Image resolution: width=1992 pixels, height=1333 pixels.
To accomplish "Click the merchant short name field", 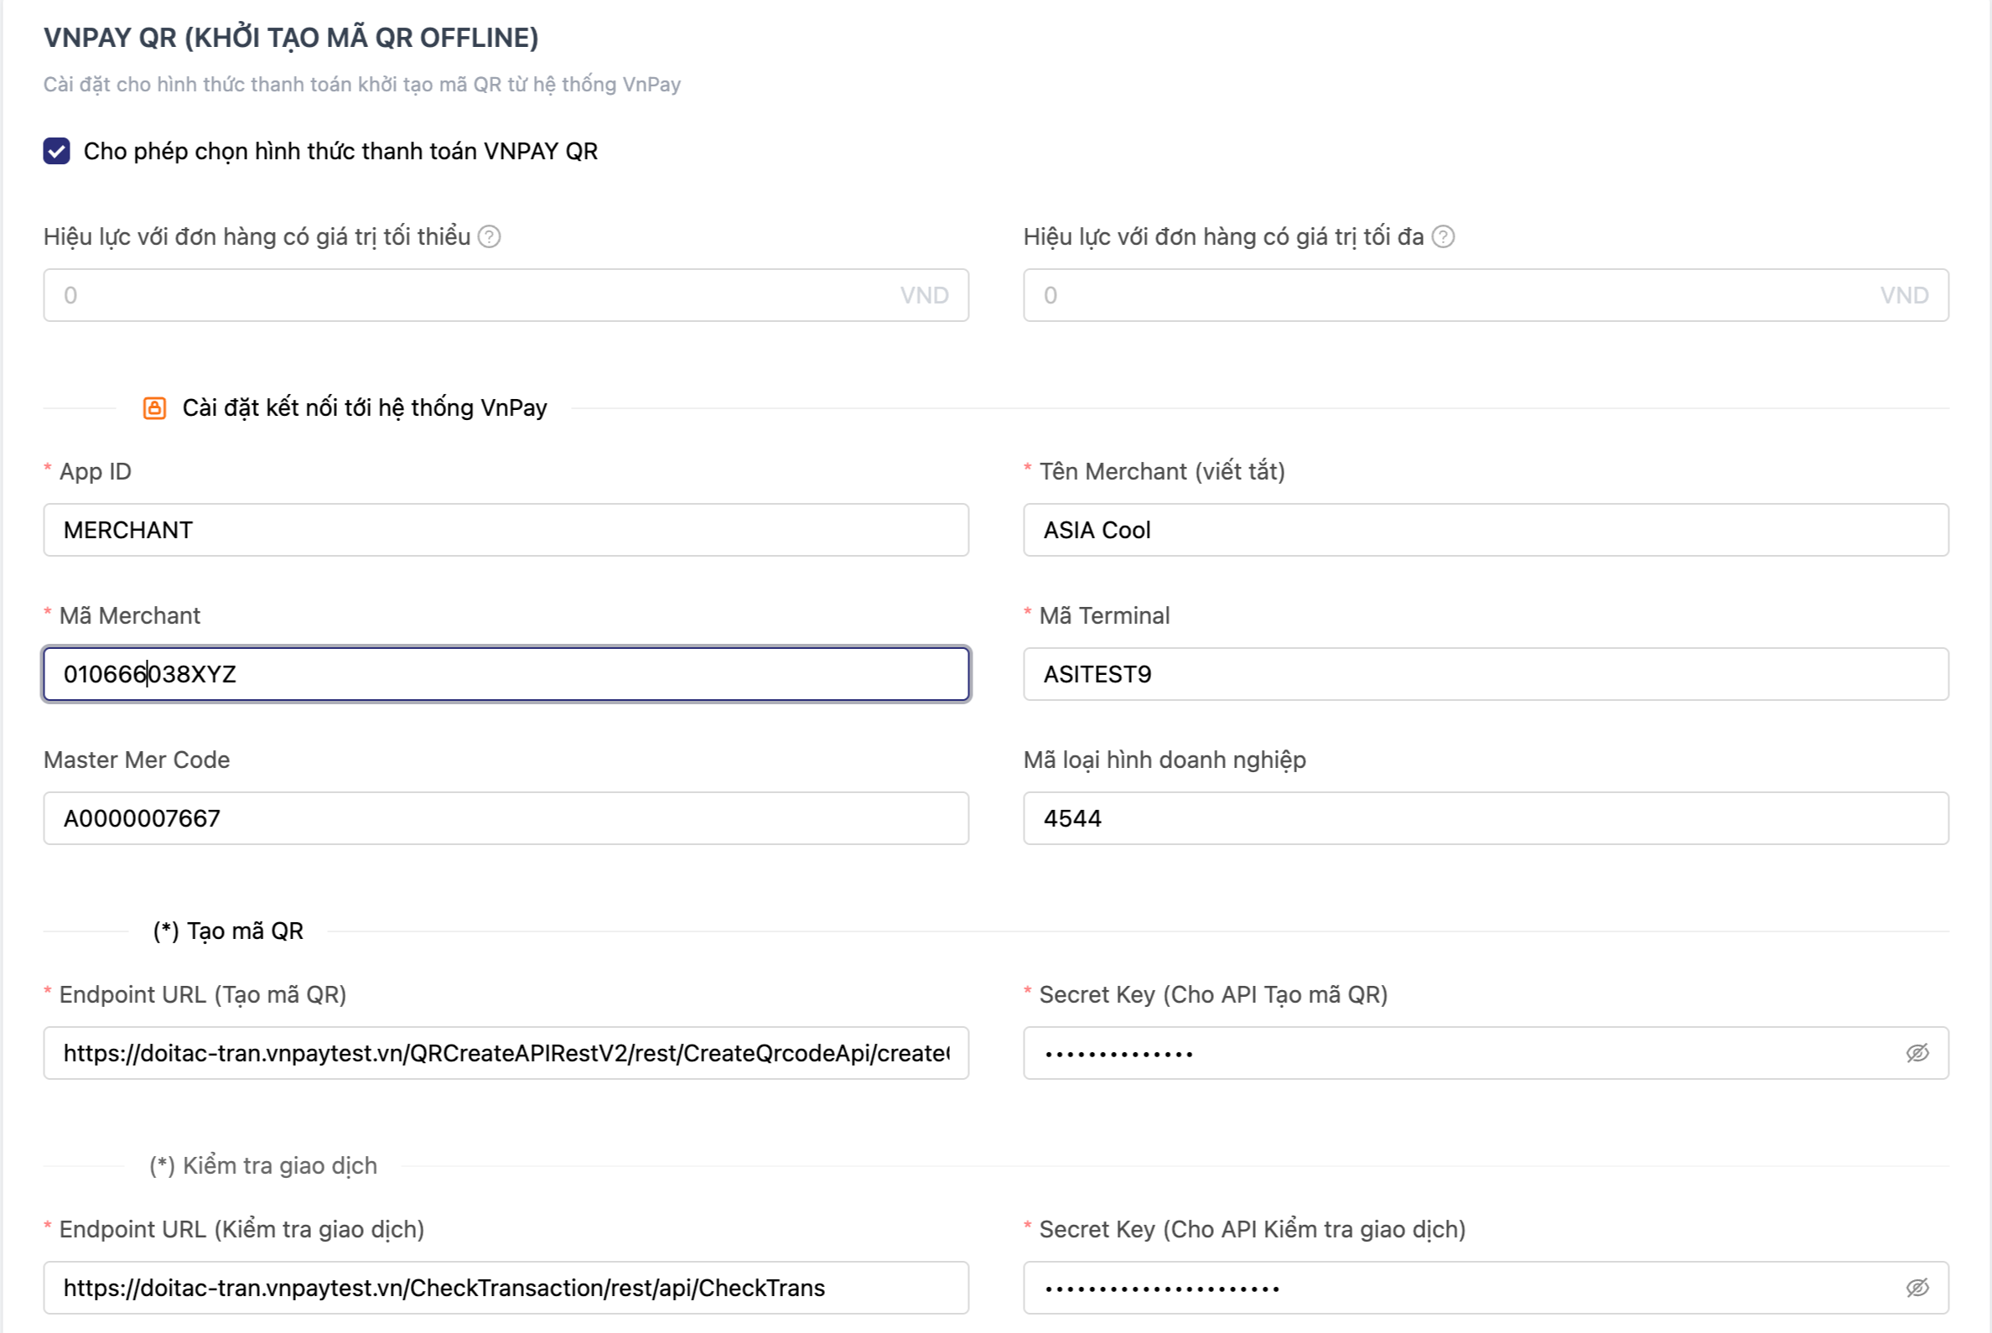I will point(1486,530).
